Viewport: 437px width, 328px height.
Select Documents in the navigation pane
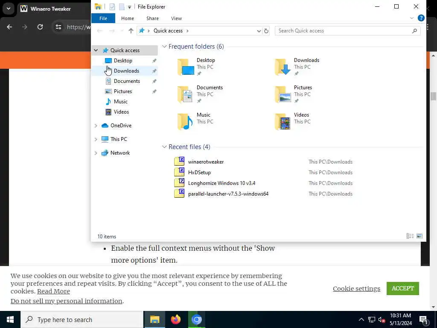pyautogui.click(x=127, y=81)
